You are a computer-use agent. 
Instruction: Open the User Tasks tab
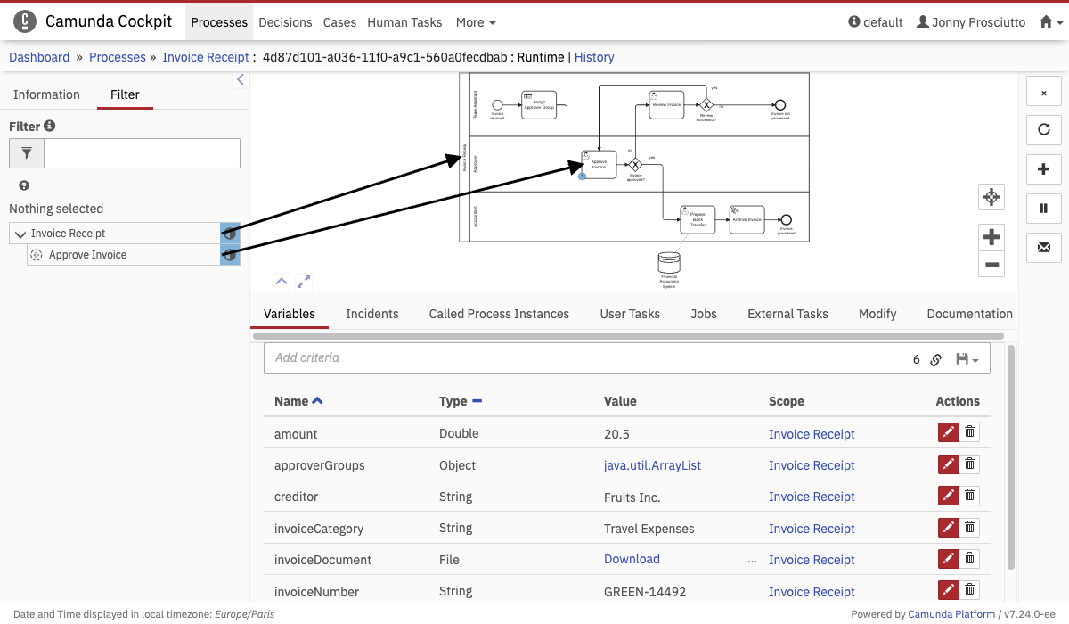(x=630, y=314)
